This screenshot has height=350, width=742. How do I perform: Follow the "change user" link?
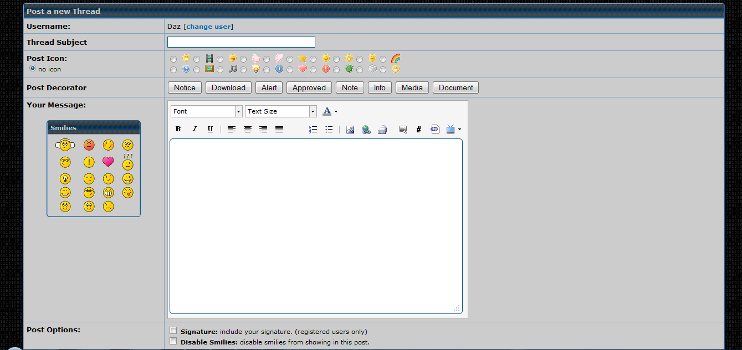click(x=208, y=27)
